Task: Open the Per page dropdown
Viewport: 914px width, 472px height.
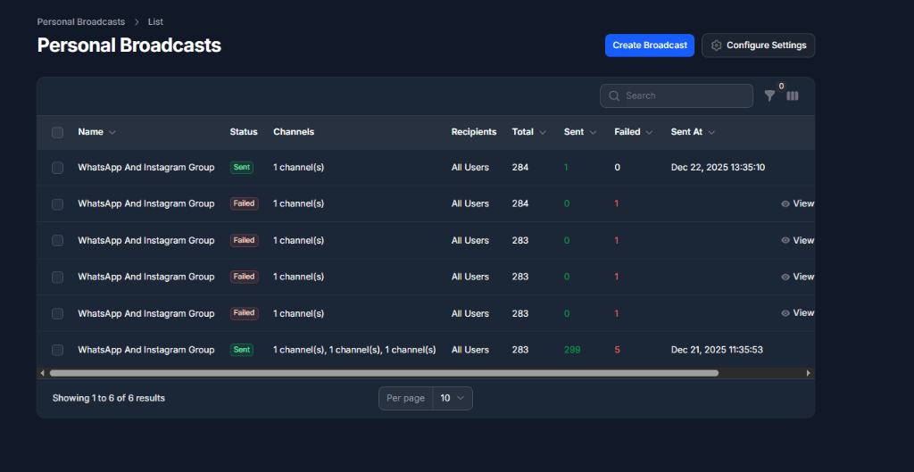Action: [x=453, y=398]
